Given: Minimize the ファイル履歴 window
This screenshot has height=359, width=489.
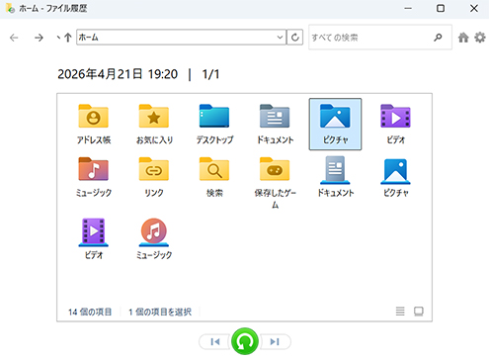Looking at the screenshot, I should pyautogui.click(x=408, y=8).
